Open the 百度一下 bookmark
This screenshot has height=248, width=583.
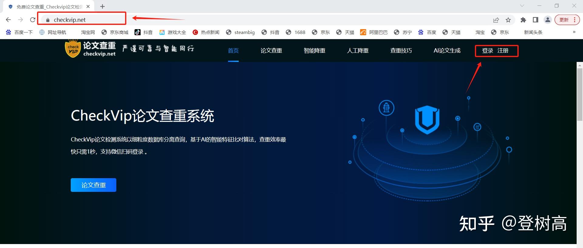[x=19, y=32]
